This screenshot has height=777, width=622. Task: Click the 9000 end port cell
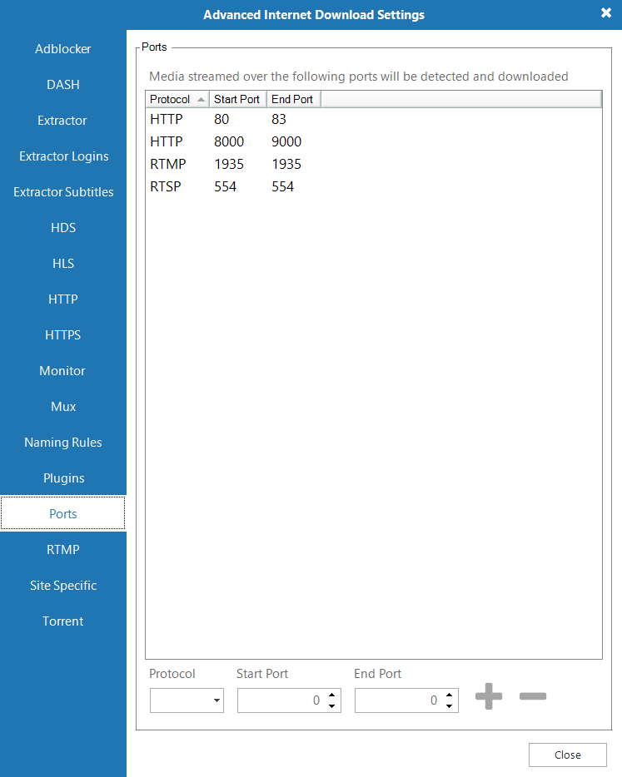pos(286,141)
